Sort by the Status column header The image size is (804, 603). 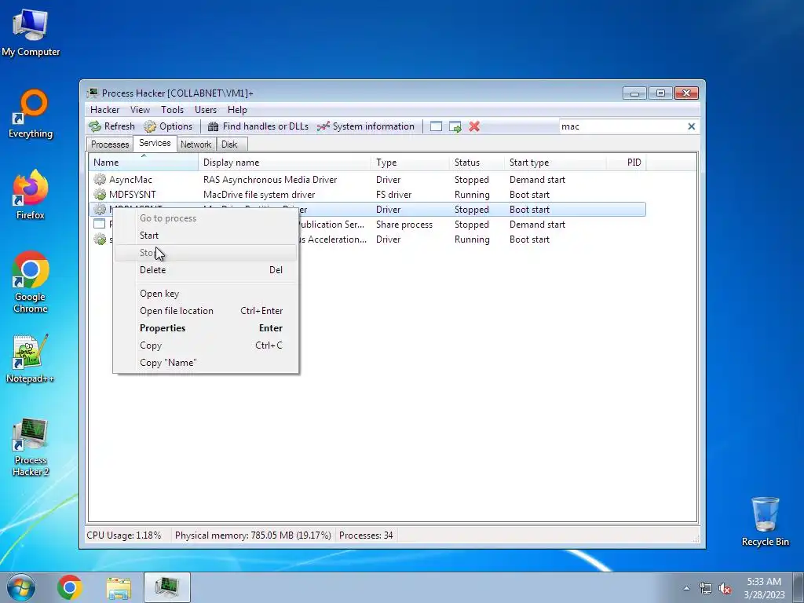(x=477, y=162)
